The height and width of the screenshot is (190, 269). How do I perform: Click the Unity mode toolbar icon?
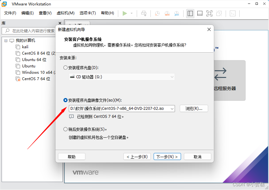219,13
